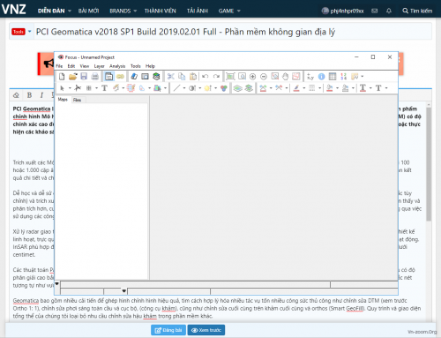Click the Đăng bài post button
Screen dimensions: 441x338
(x=168, y=330)
